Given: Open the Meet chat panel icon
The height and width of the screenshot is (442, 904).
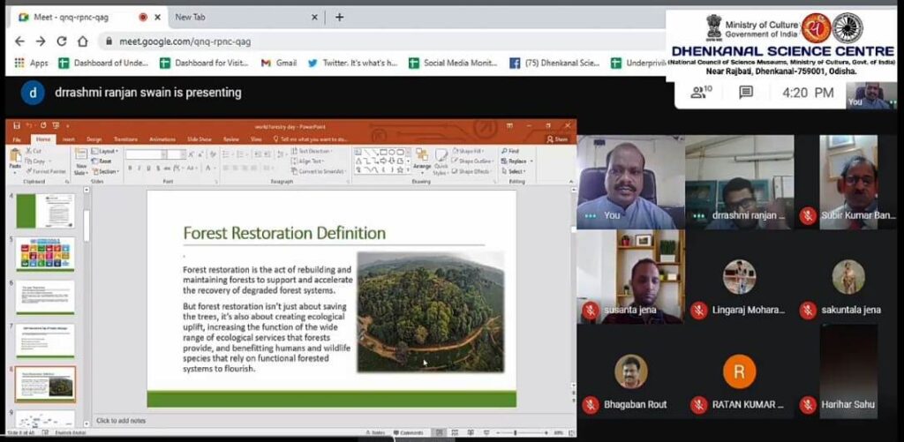Looking at the screenshot, I should coord(746,93).
